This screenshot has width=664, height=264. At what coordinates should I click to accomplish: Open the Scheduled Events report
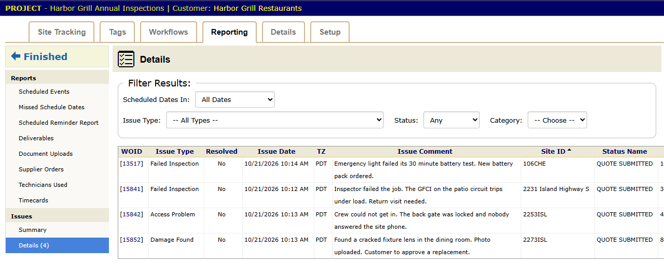[x=44, y=92]
